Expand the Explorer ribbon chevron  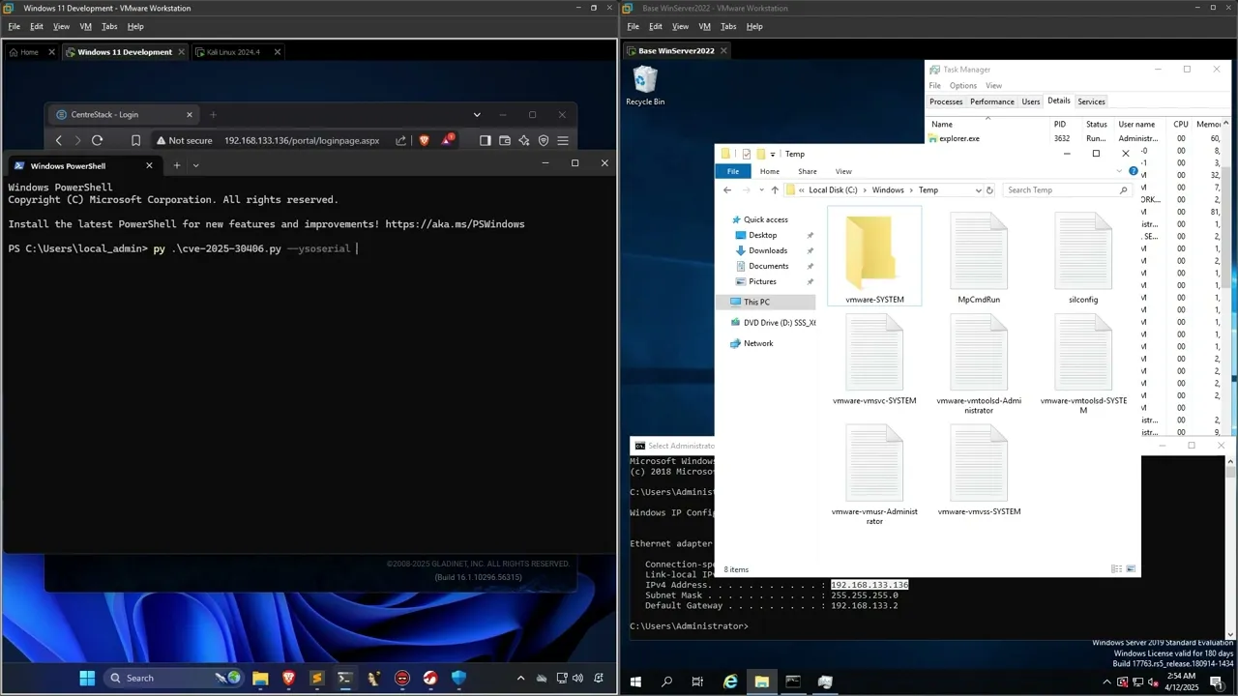tap(1119, 171)
